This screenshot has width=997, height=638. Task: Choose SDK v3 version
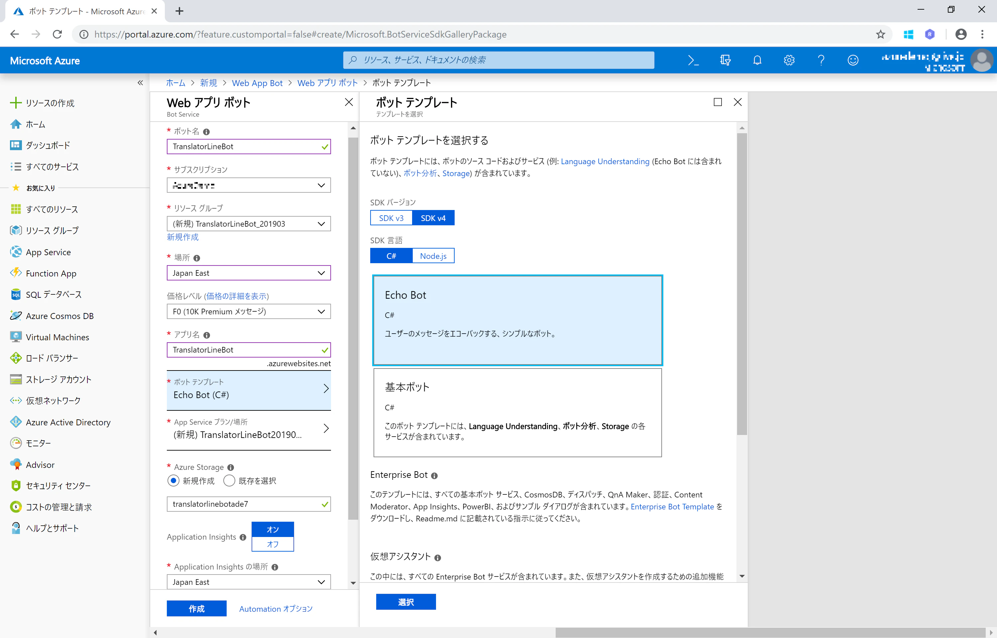click(391, 218)
